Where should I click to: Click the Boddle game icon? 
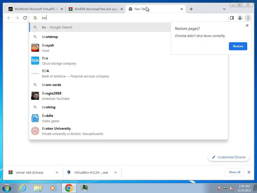[x=35, y=118]
